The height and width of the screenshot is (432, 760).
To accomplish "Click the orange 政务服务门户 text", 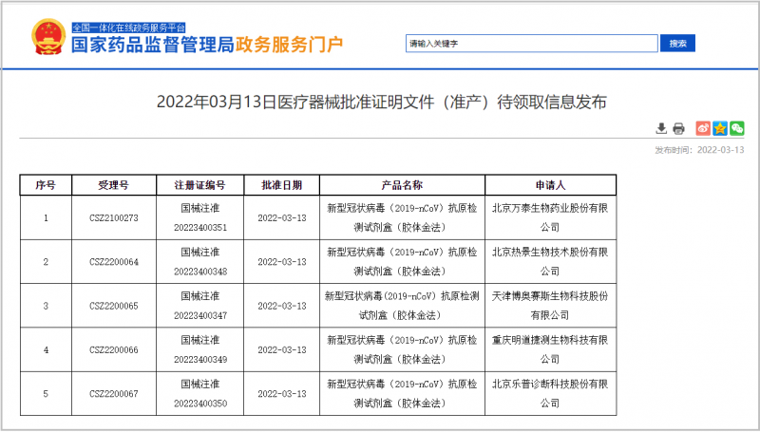I will (x=296, y=46).
